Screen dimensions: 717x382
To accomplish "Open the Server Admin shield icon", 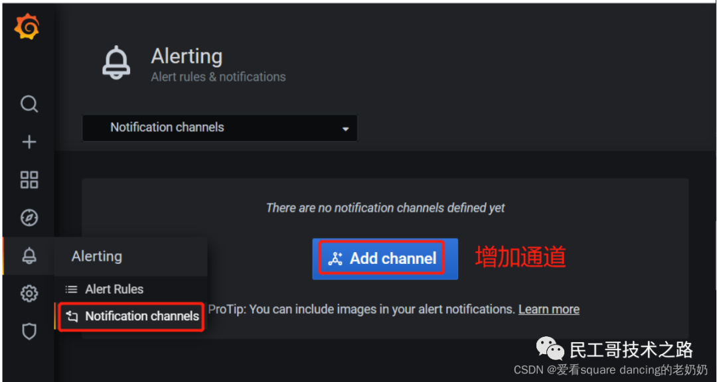I will (x=29, y=332).
